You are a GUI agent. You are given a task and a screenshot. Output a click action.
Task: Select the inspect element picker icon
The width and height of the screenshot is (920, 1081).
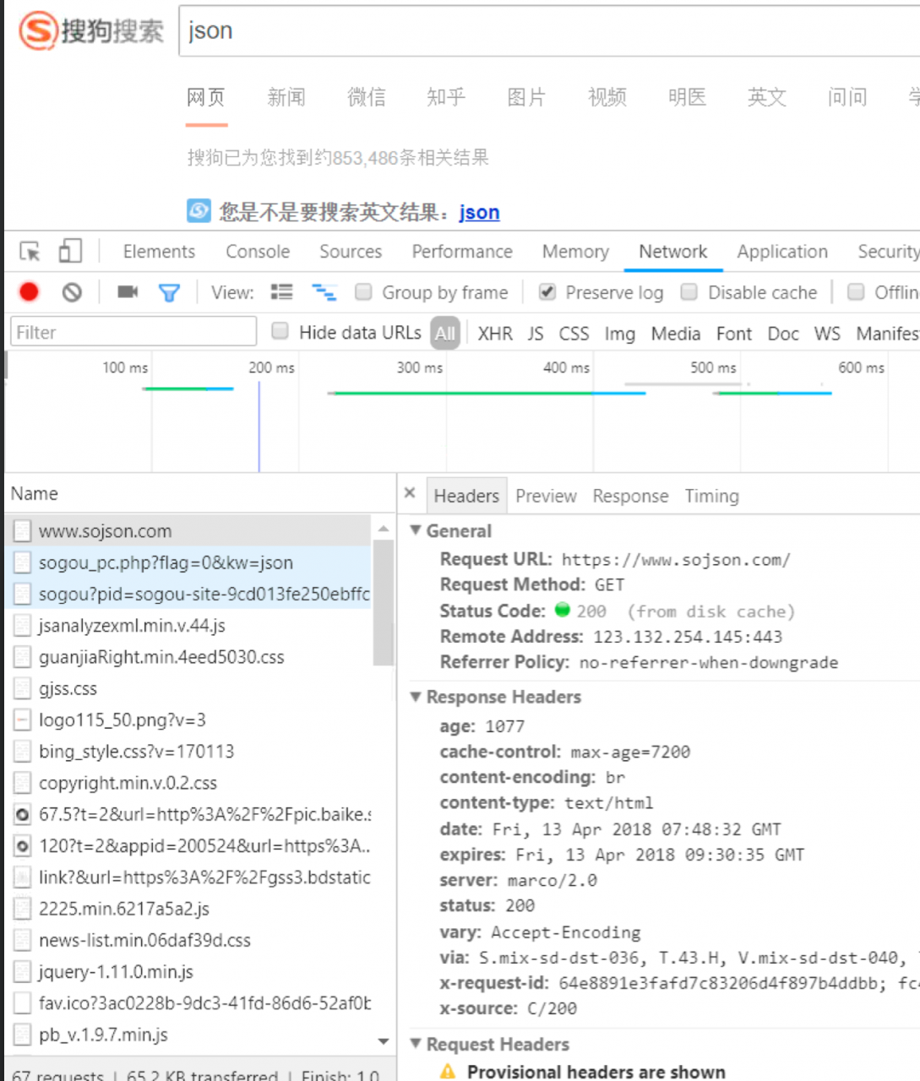tap(30, 252)
